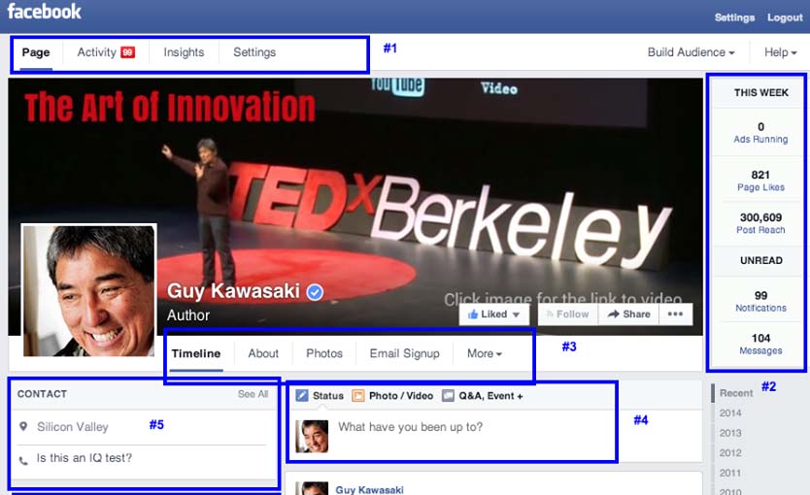Expand the Build Audience dropdown

(x=692, y=52)
